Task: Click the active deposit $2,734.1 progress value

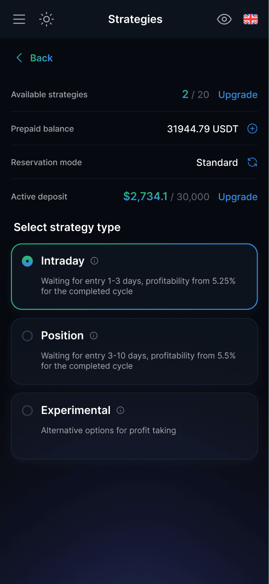Action: point(144,196)
